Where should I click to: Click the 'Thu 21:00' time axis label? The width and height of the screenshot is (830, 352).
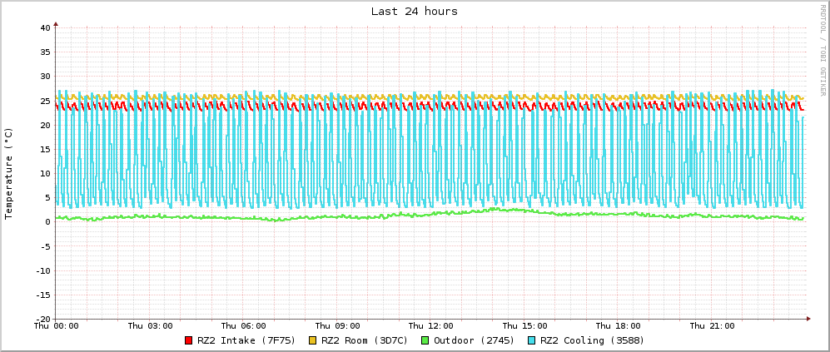point(712,325)
